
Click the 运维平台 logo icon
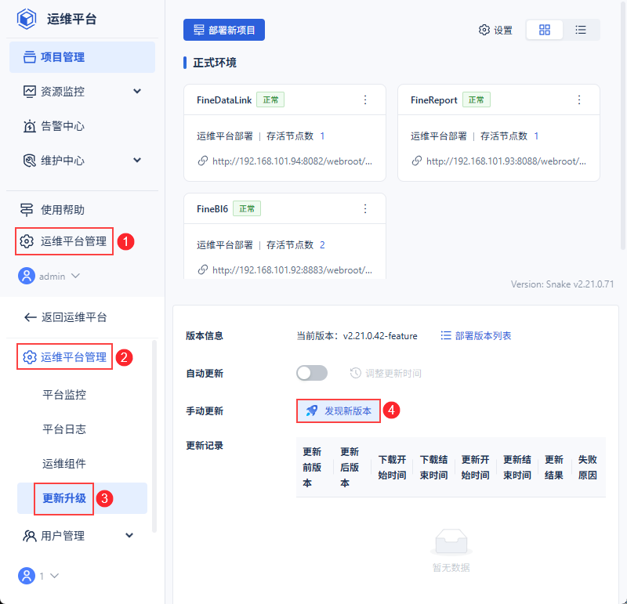(27, 19)
